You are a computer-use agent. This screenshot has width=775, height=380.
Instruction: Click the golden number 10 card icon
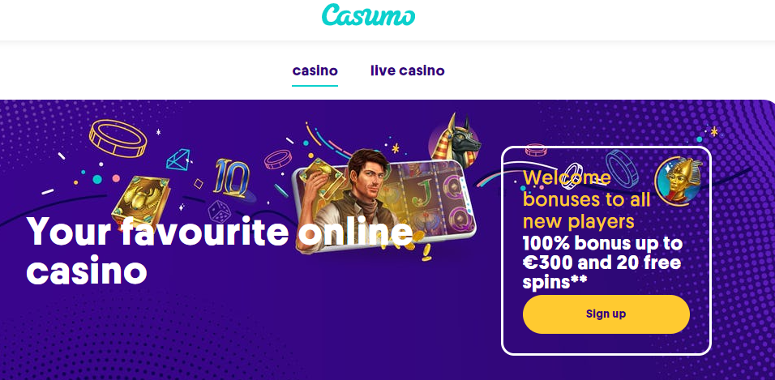(231, 178)
